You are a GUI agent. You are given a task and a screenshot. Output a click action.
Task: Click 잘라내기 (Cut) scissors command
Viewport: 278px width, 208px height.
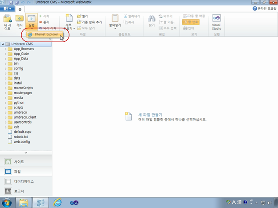pos(132,16)
